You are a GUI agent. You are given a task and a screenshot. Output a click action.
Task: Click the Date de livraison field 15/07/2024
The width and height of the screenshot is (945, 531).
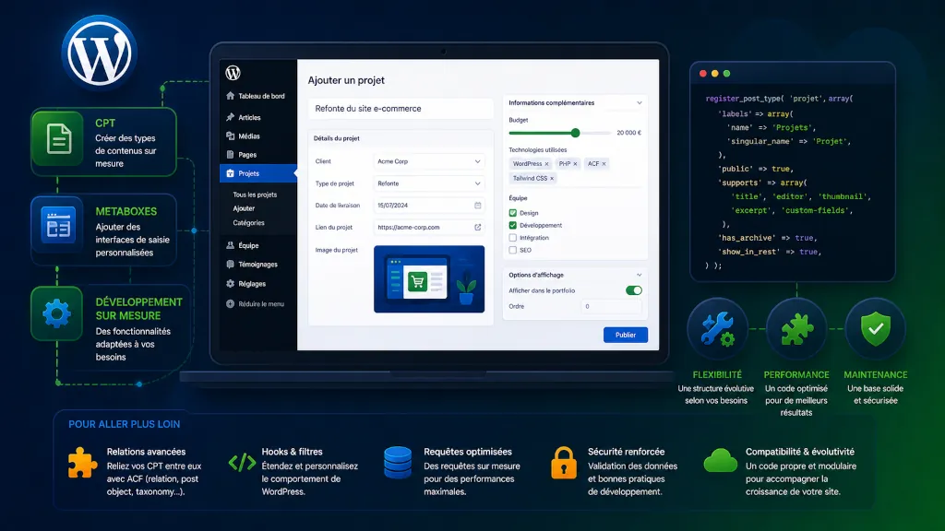pyautogui.click(x=428, y=206)
